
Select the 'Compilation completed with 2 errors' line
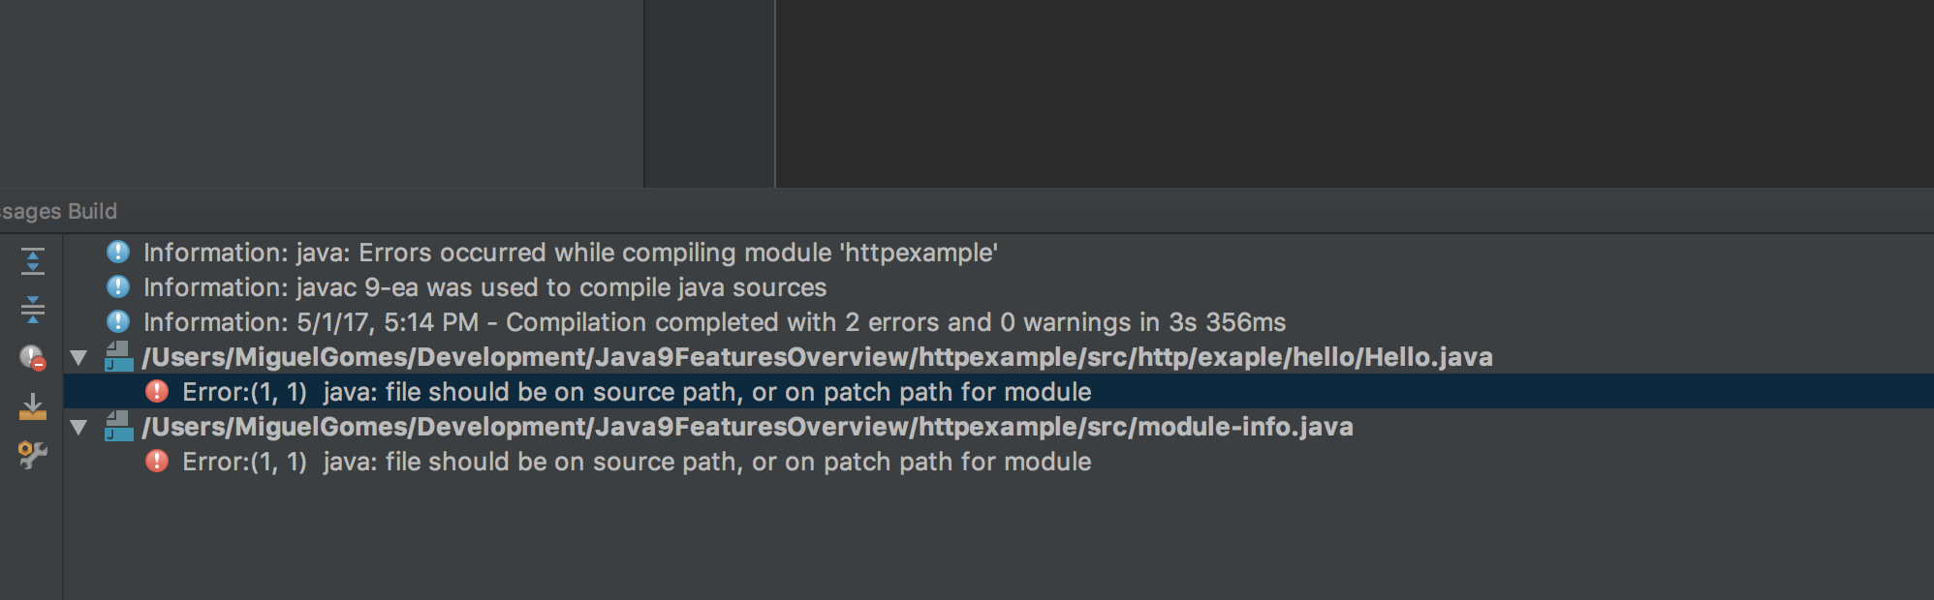pyautogui.click(x=714, y=322)
